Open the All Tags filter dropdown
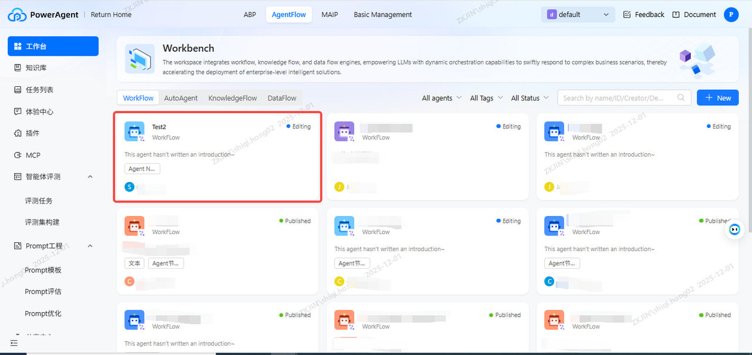752x355 pixels. [486, 98]
